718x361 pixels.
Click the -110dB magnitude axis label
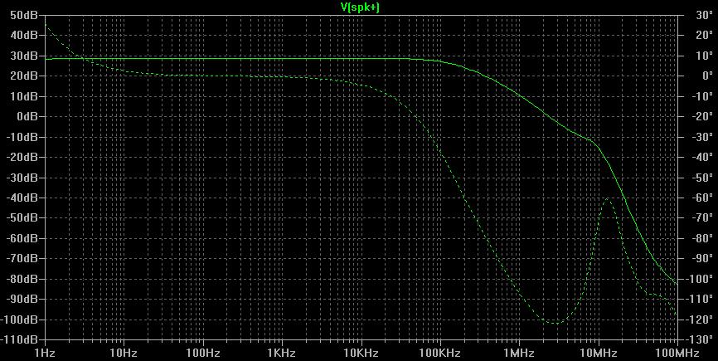tap(19, 339)
